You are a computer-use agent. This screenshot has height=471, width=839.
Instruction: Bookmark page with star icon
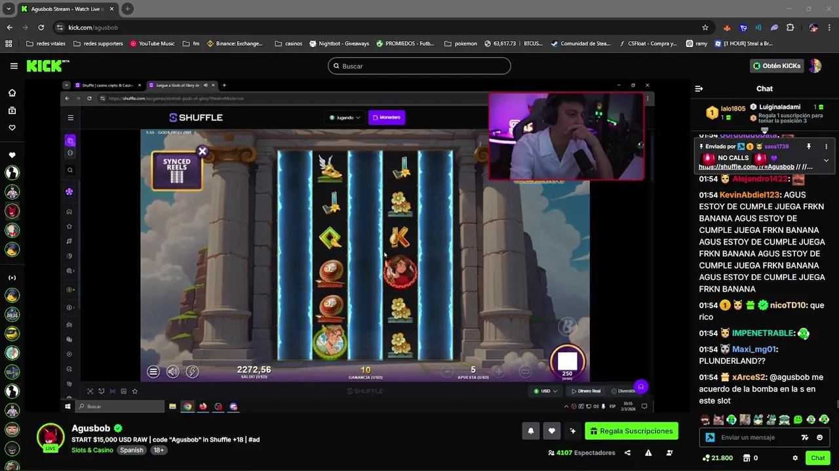click(705, 27)
